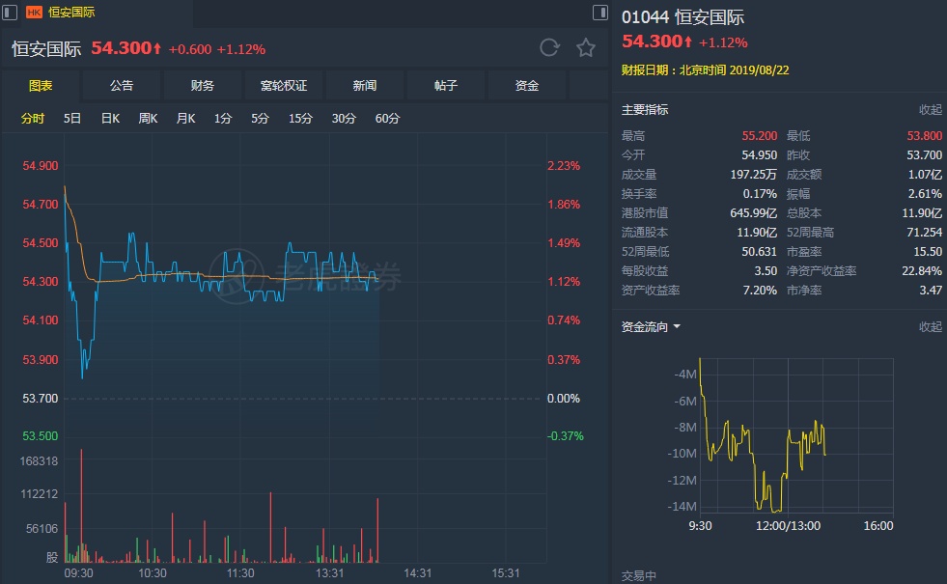Click the orange HK market badge
Image resolution: width=947 pixels, height=584 pixels.
click(34, 13)
